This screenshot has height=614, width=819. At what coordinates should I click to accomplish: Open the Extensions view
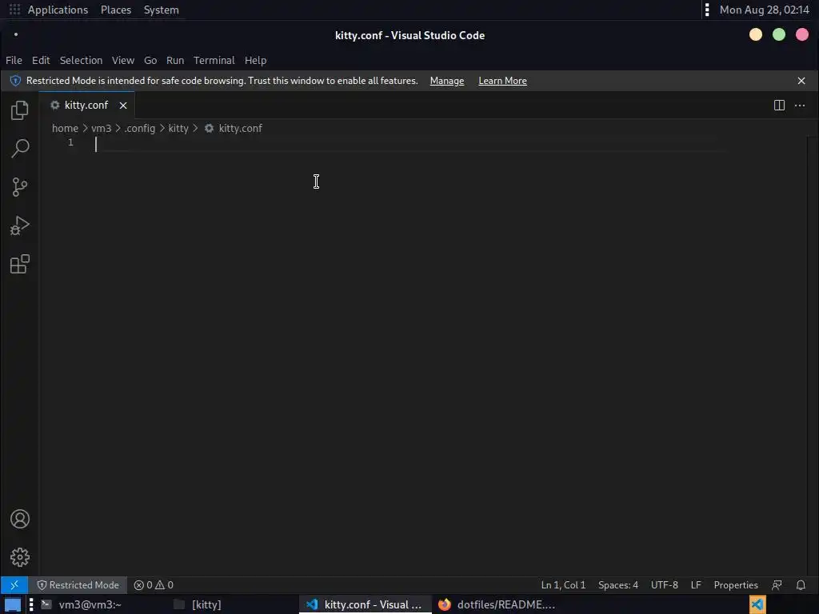(20, 264)
